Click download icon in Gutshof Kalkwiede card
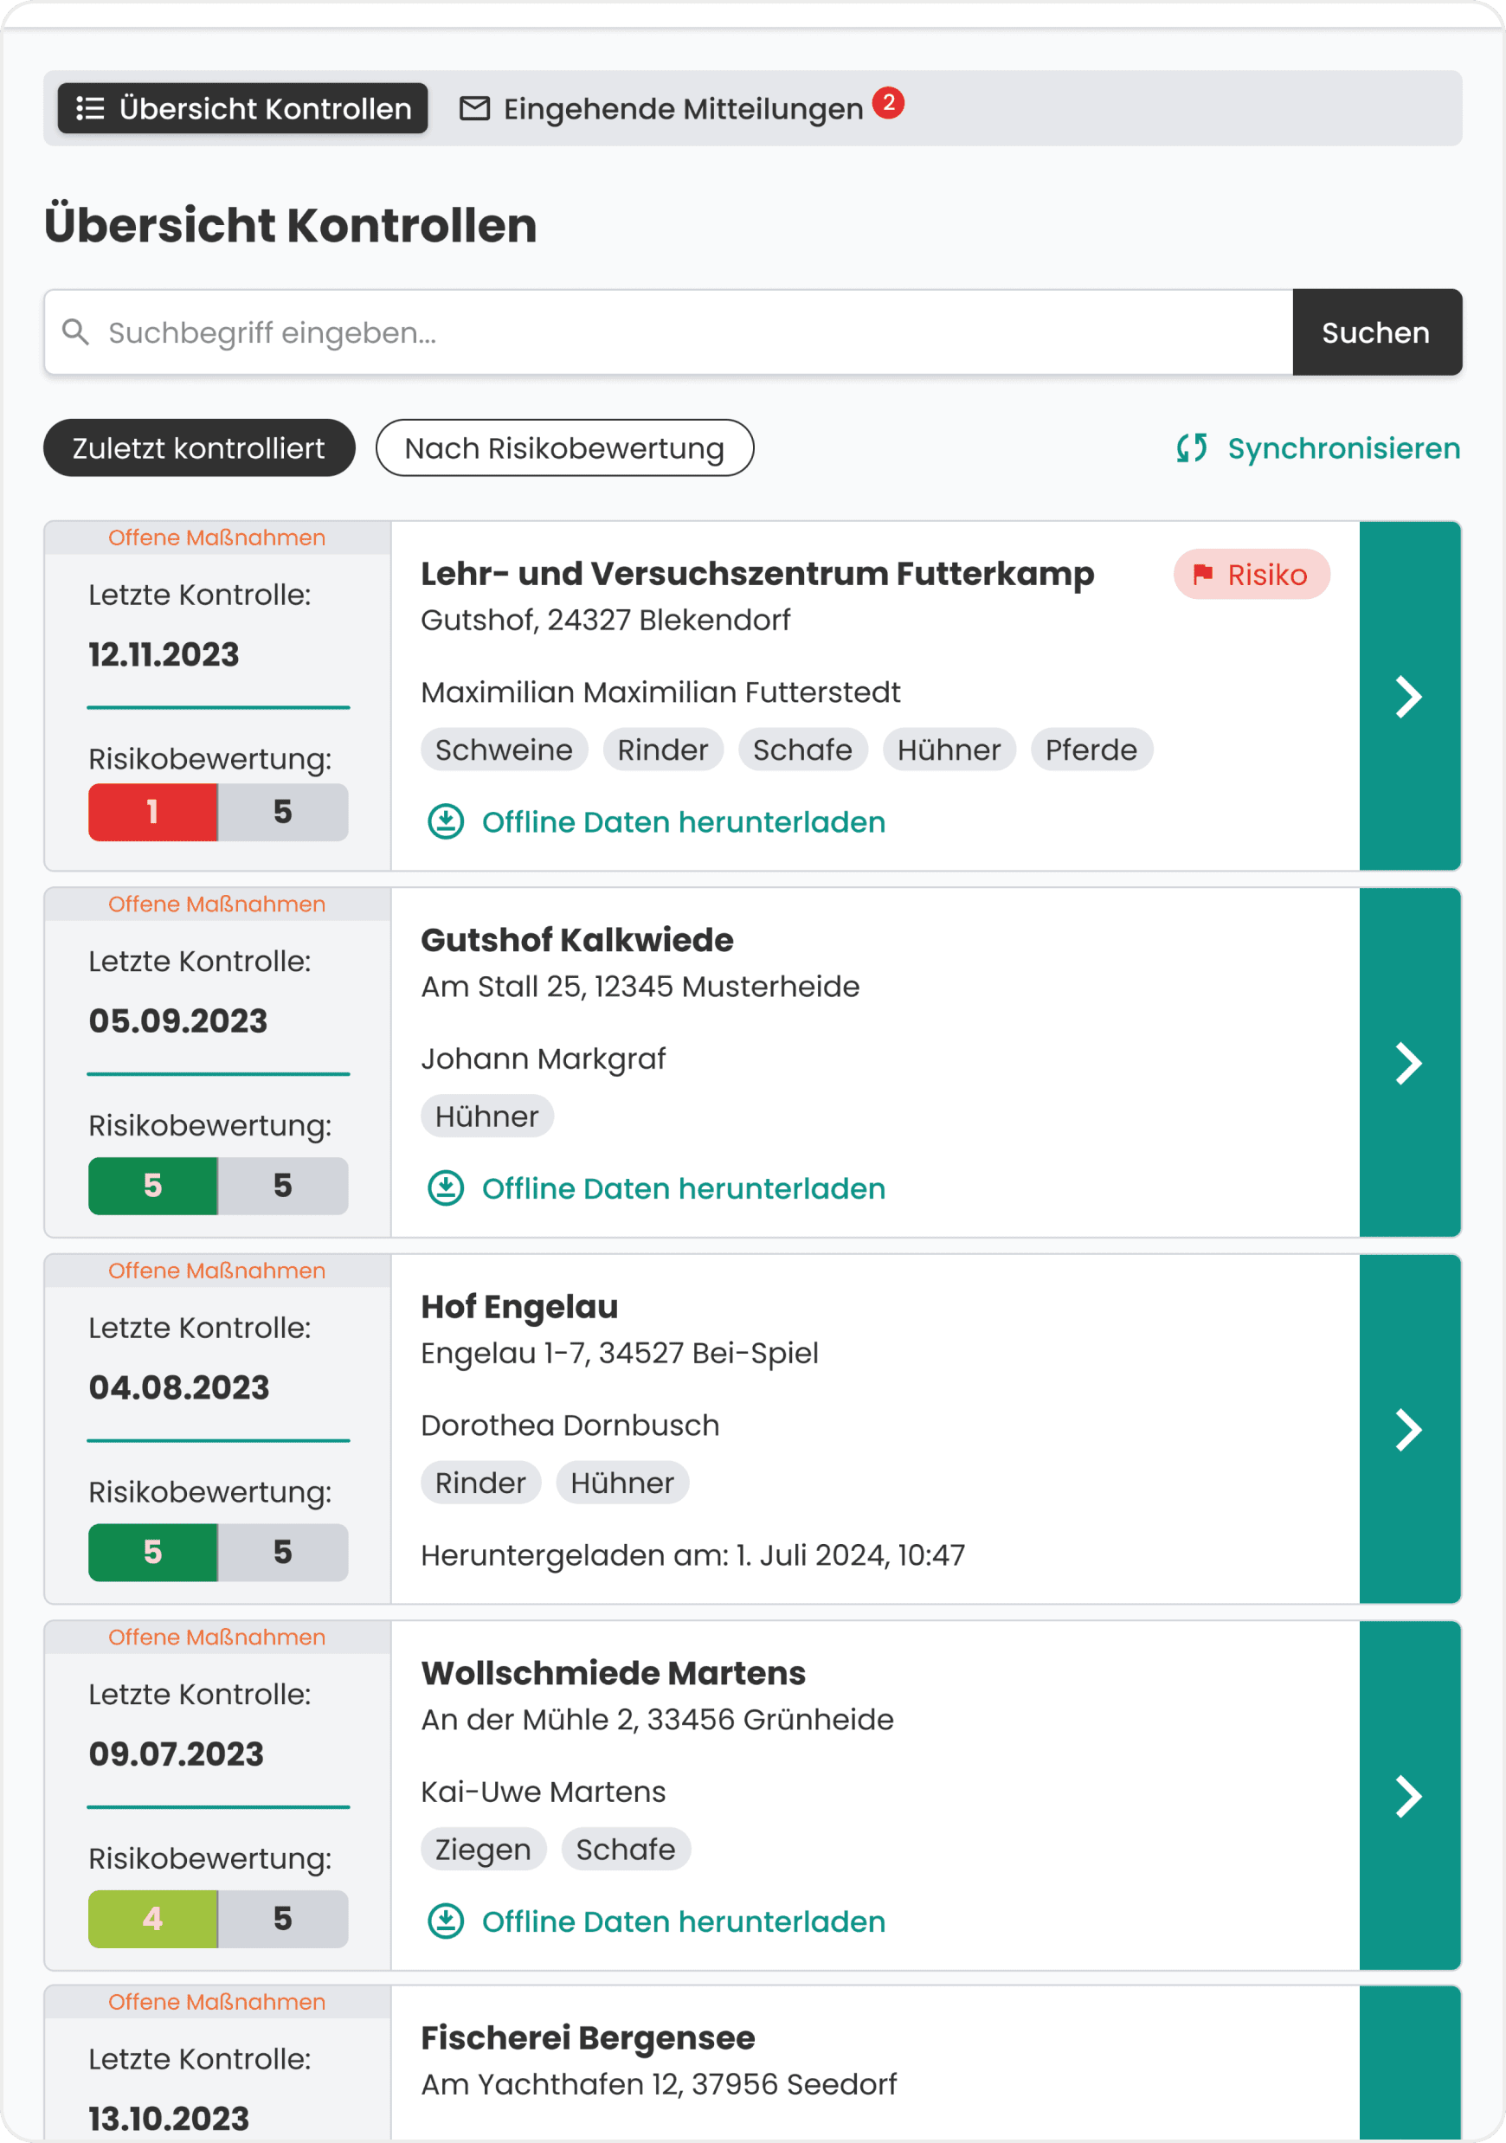 (x=446, y=1189)
